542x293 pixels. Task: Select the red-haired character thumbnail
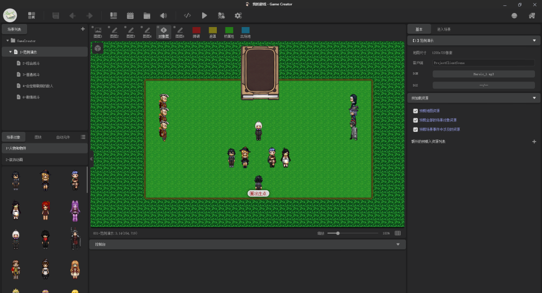tap(45, 210)
